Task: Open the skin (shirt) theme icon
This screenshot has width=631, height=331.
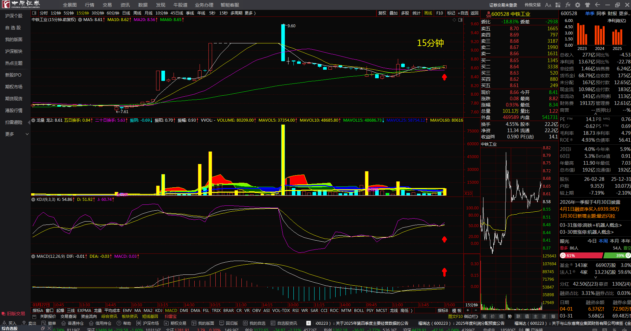Action: click(588, 5)
